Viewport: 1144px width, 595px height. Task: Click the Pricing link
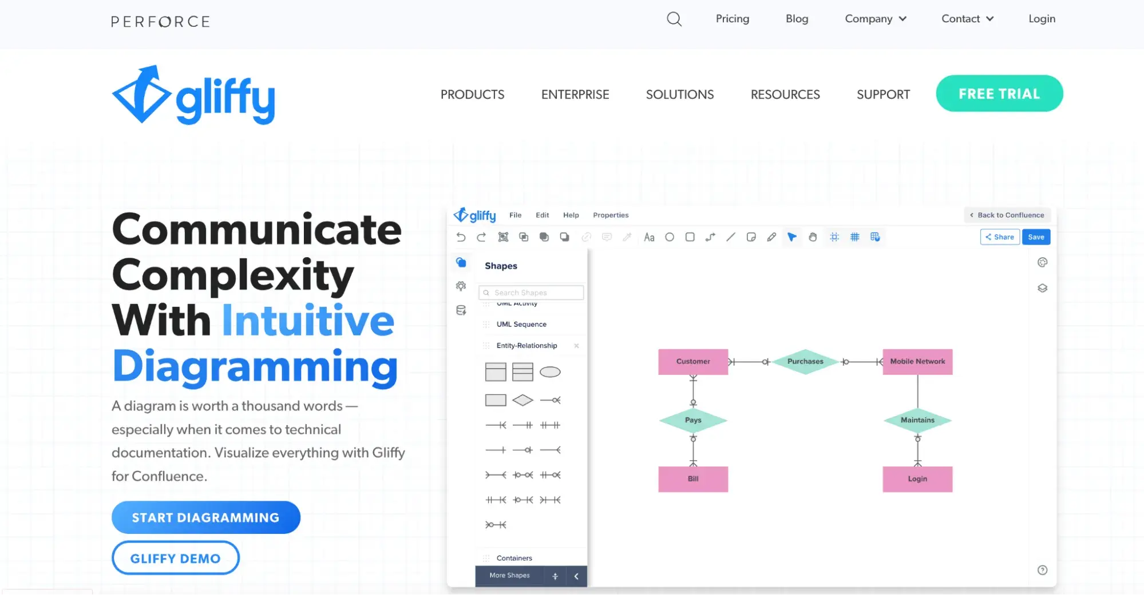(733, 19)
